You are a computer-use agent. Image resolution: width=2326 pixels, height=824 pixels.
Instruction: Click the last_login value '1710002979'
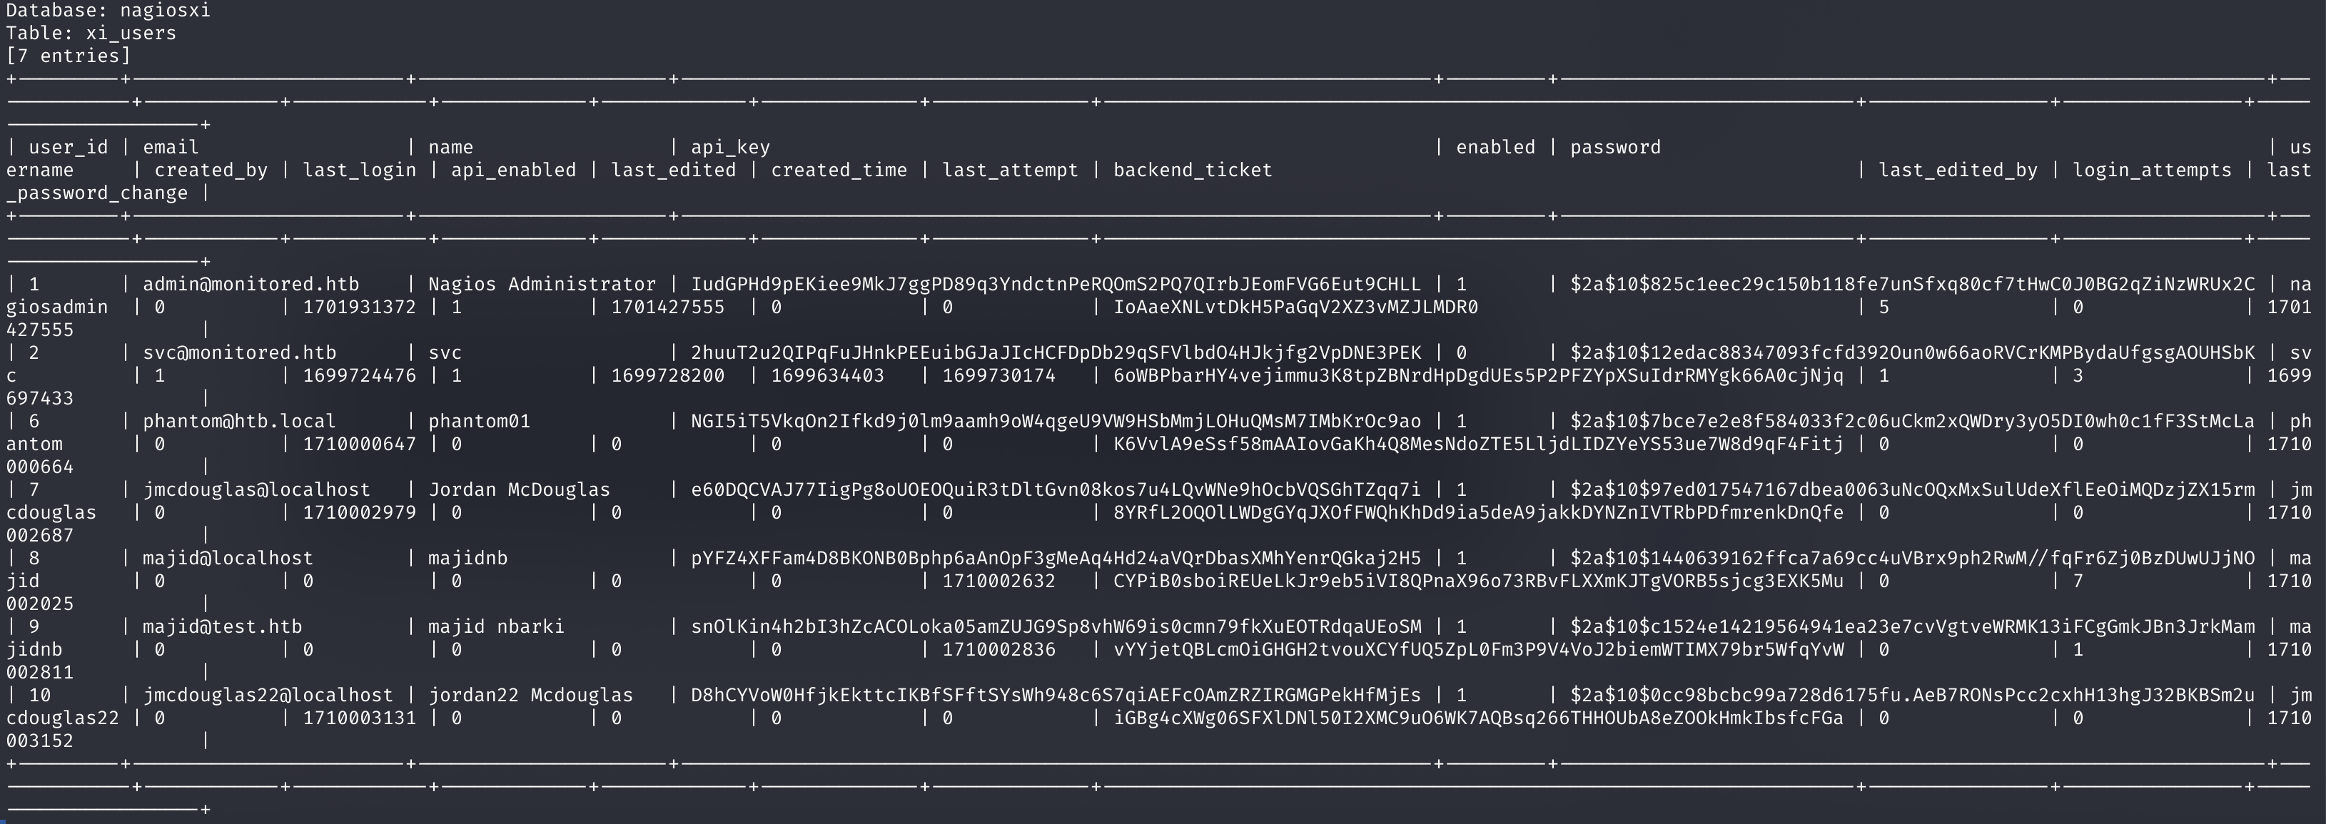point(360,513)
